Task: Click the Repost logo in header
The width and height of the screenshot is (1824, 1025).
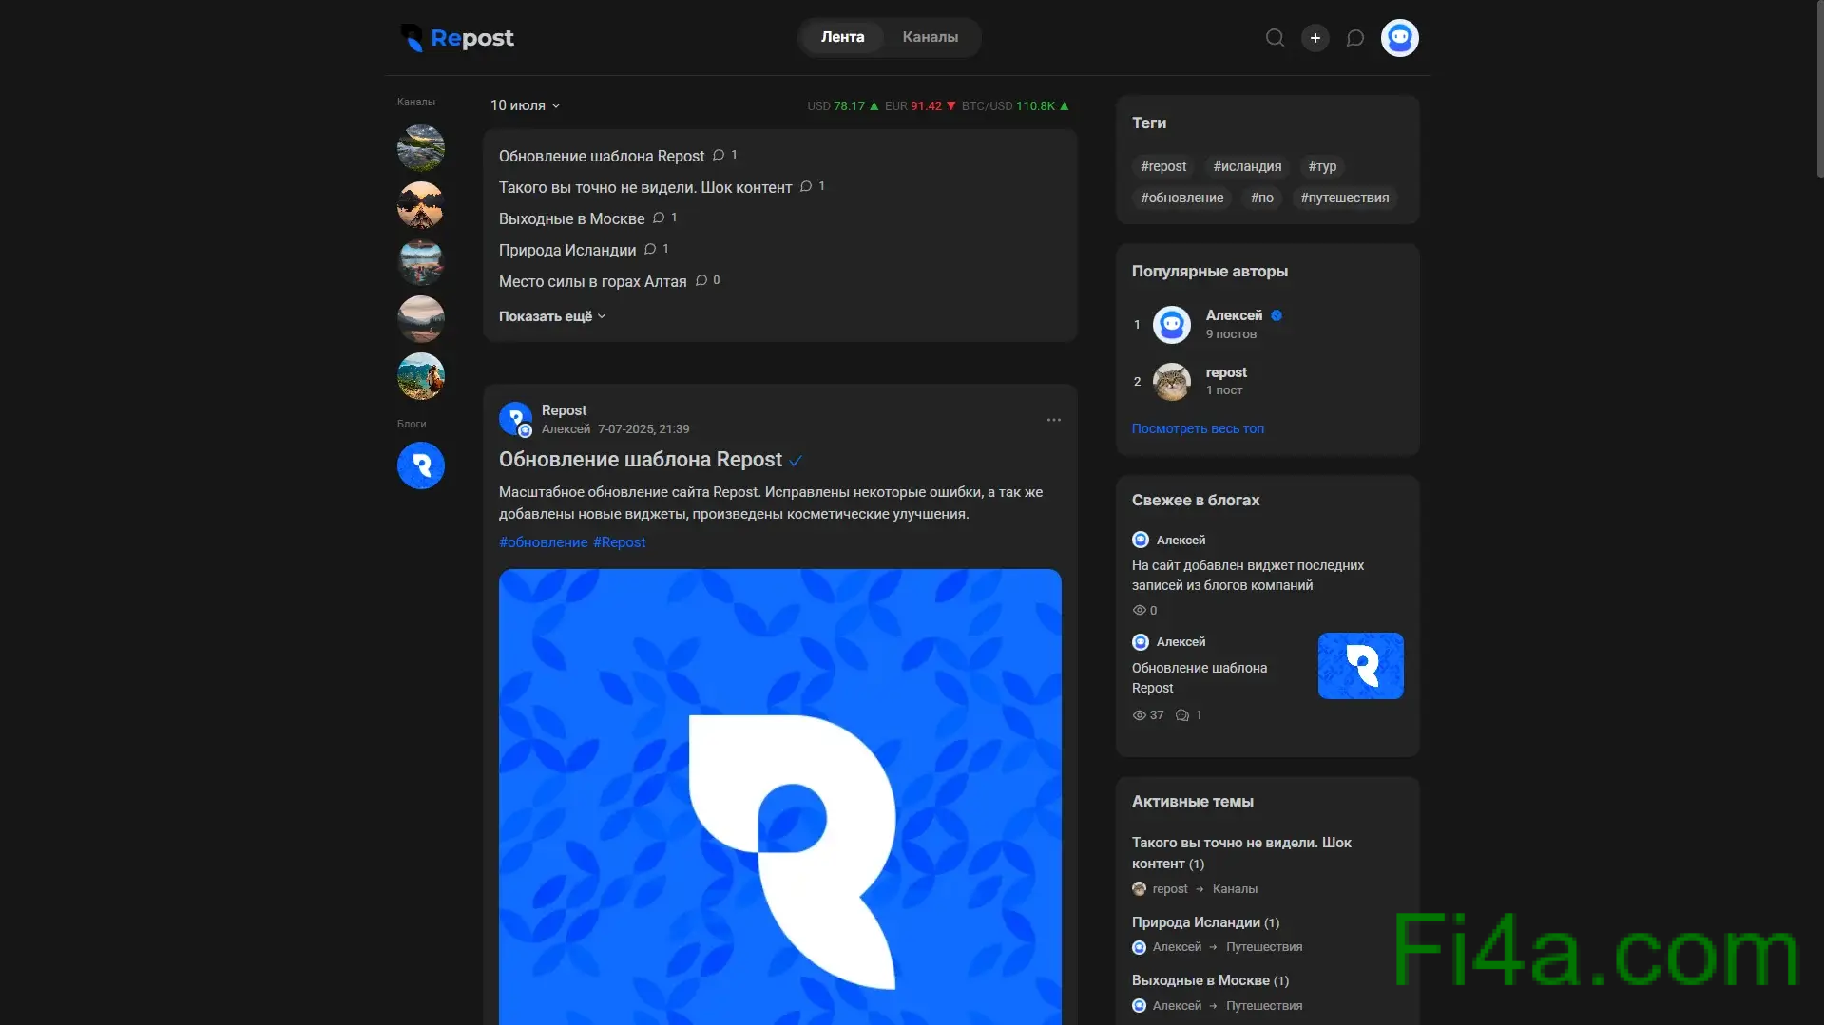Action: (457, 38)
